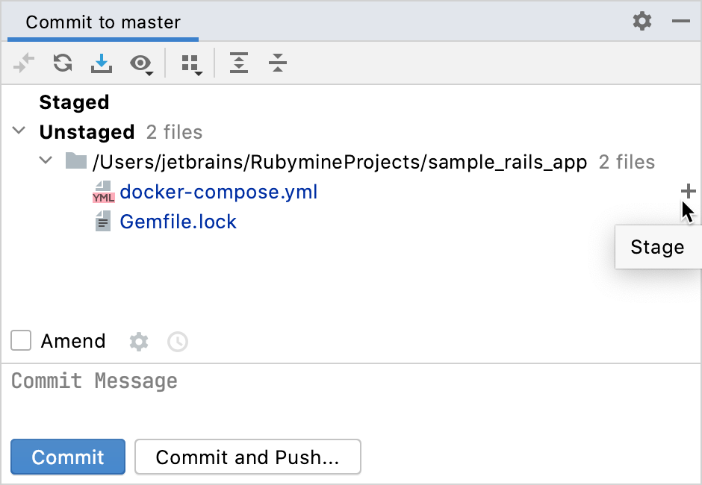Collapse the Unstaged section chevron
This screenshot has width=702, height=485.
click(x=19, y=130)
